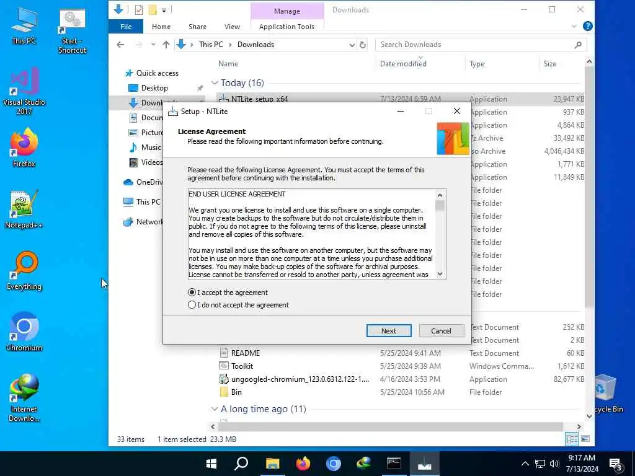The width and height of the screenshot is (635, 476).
Task: Open Chromium from taskbar
Action: 333,464
